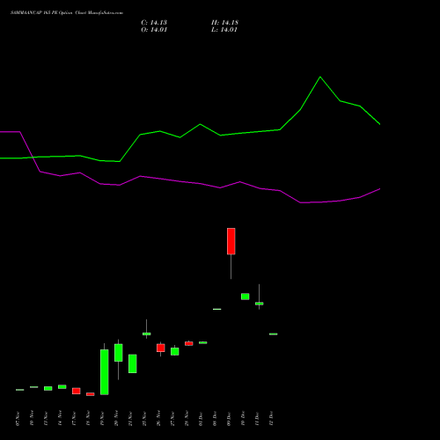Screen dimensions: 440x440
Task: Click the 14 Nov date label
Action: pyautogui.click(x=60, y=419)
